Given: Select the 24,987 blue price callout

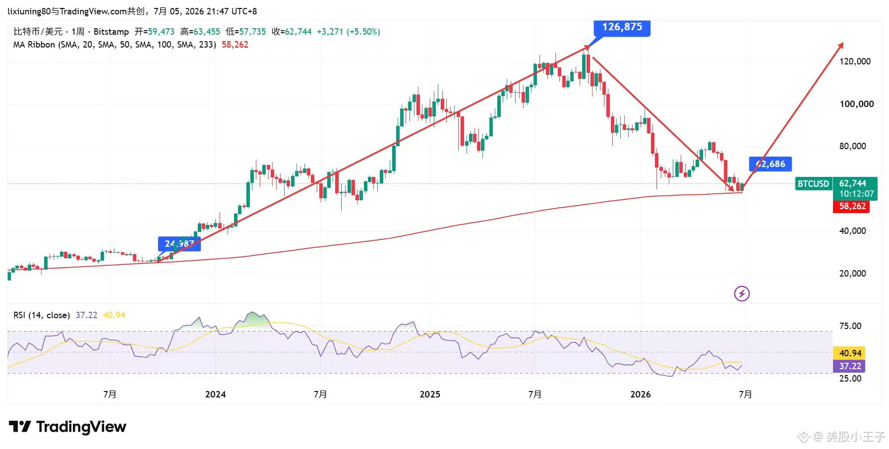Looking at the screenshot, I should coord(179,244).
